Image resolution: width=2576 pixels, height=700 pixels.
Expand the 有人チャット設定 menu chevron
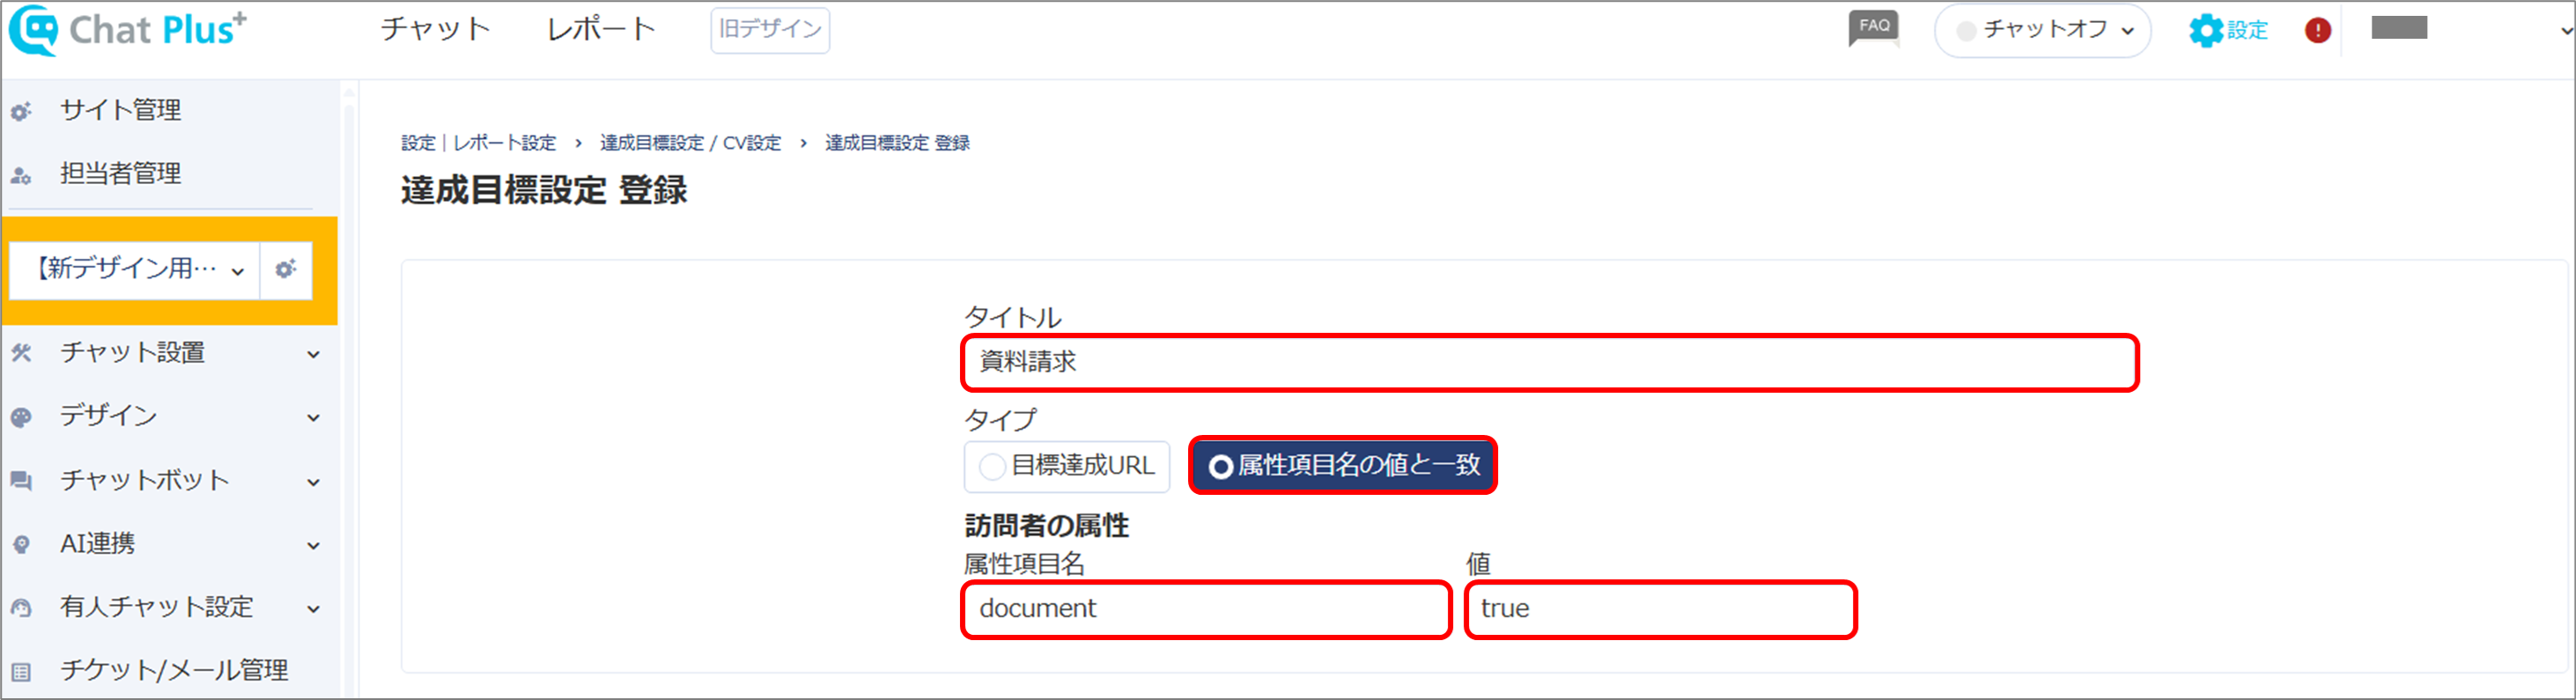313,609
